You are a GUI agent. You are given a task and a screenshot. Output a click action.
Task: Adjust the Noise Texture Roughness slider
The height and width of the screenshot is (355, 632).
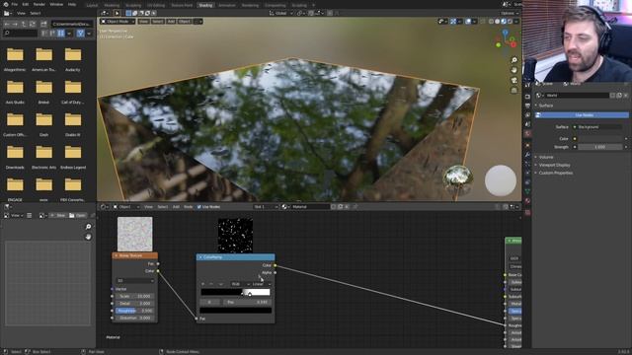134,311
